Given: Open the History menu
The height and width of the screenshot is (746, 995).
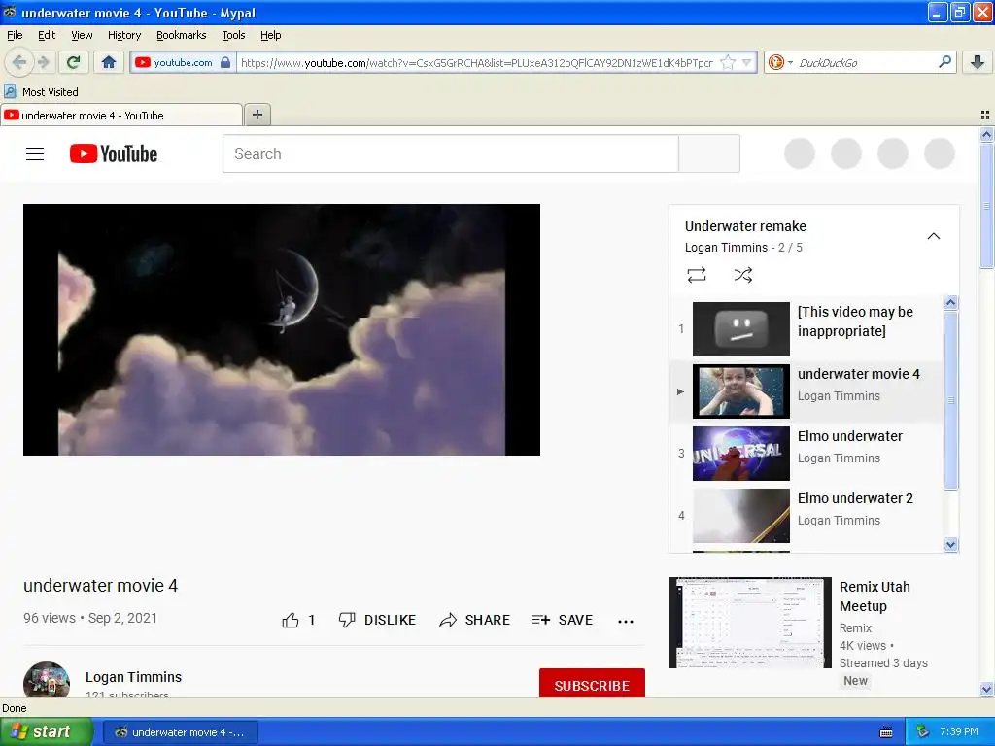Looking at the screenshot, I should 123,35.
